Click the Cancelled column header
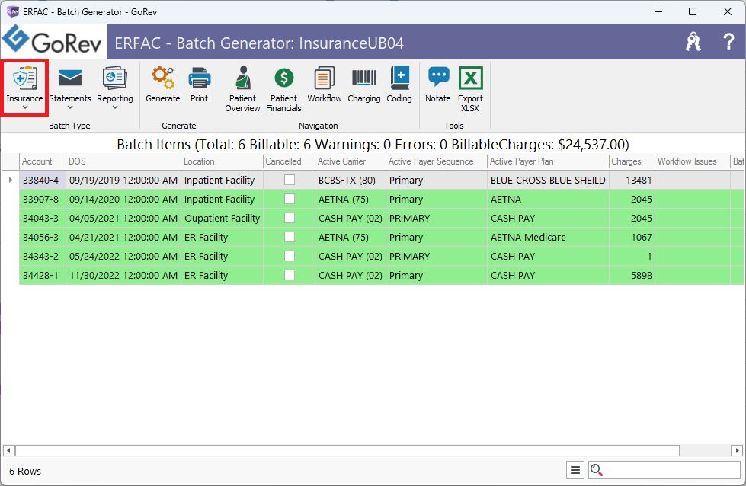This screenshot has height=486, width=746. click(289, 161)
